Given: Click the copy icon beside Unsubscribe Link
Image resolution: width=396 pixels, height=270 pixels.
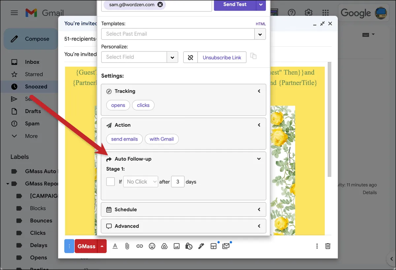Looking at the screenshot, I should click(253, 56).
